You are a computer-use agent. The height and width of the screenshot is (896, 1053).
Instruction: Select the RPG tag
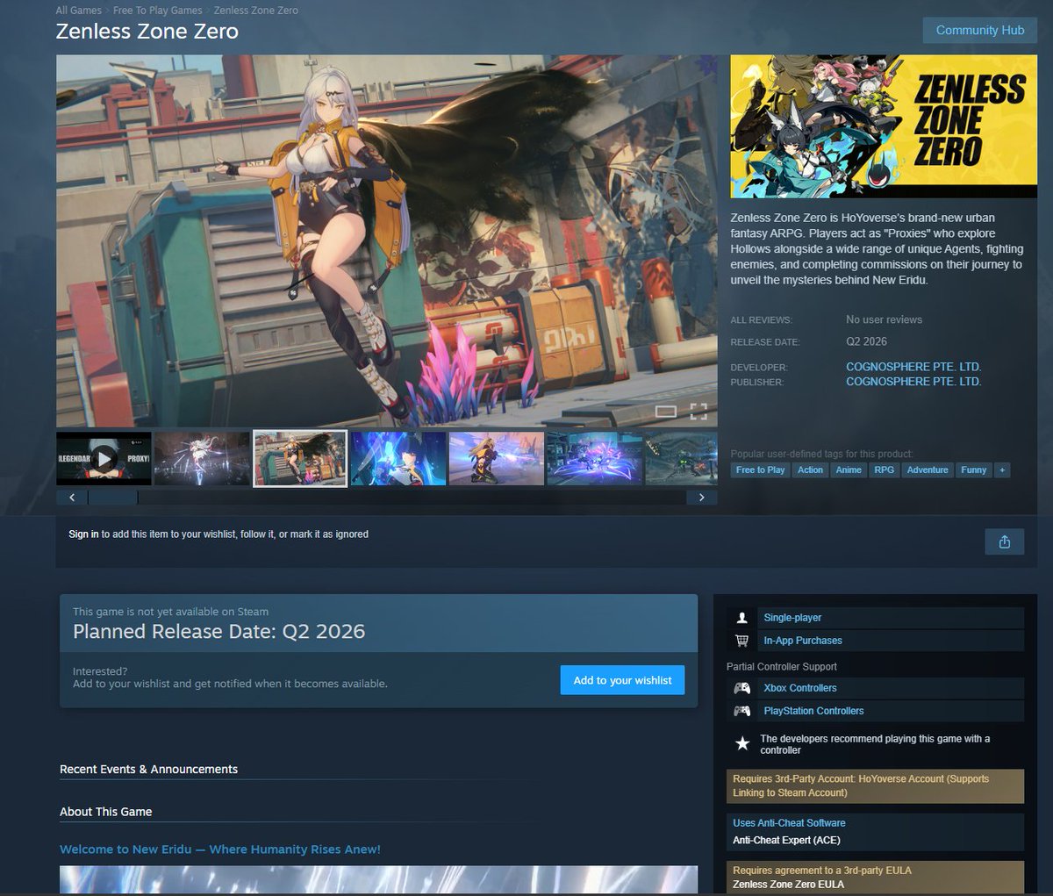[885, 470]
